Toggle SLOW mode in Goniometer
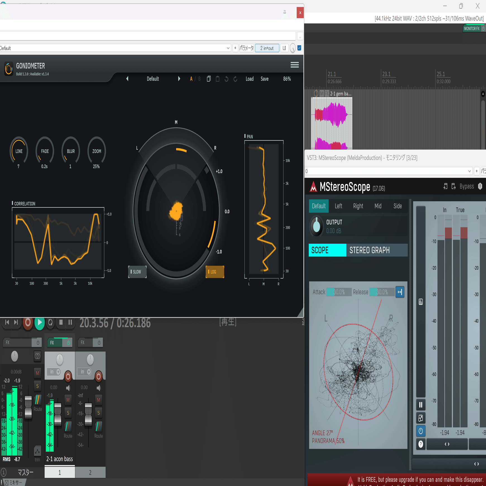 (x=137, y=272)
